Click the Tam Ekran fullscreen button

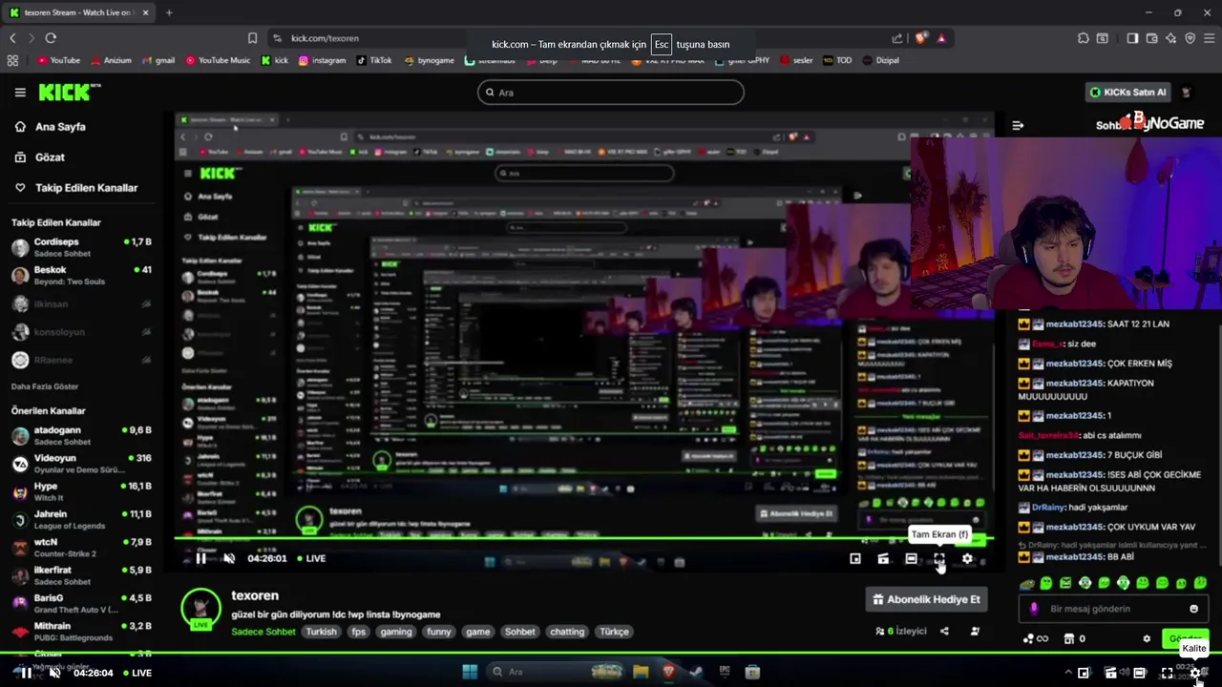coord(939,559)
